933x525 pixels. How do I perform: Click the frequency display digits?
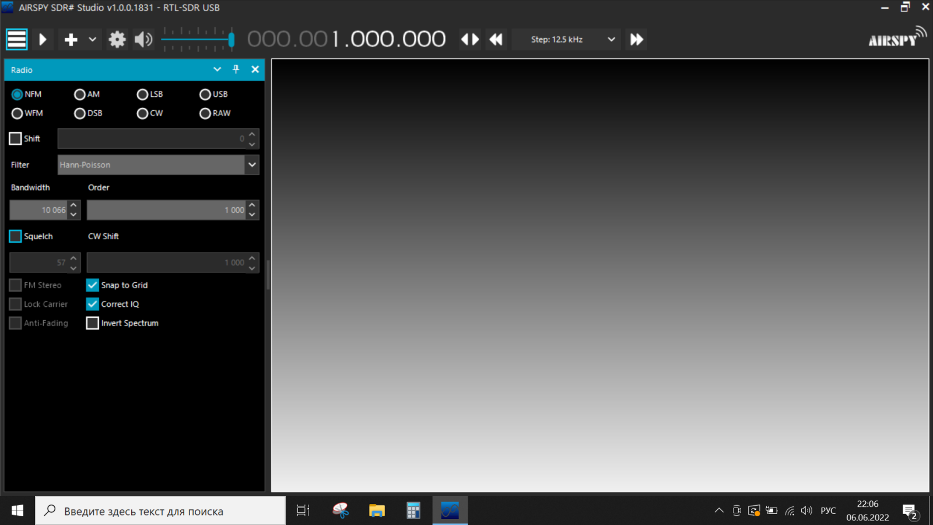[x=346, y=39]
